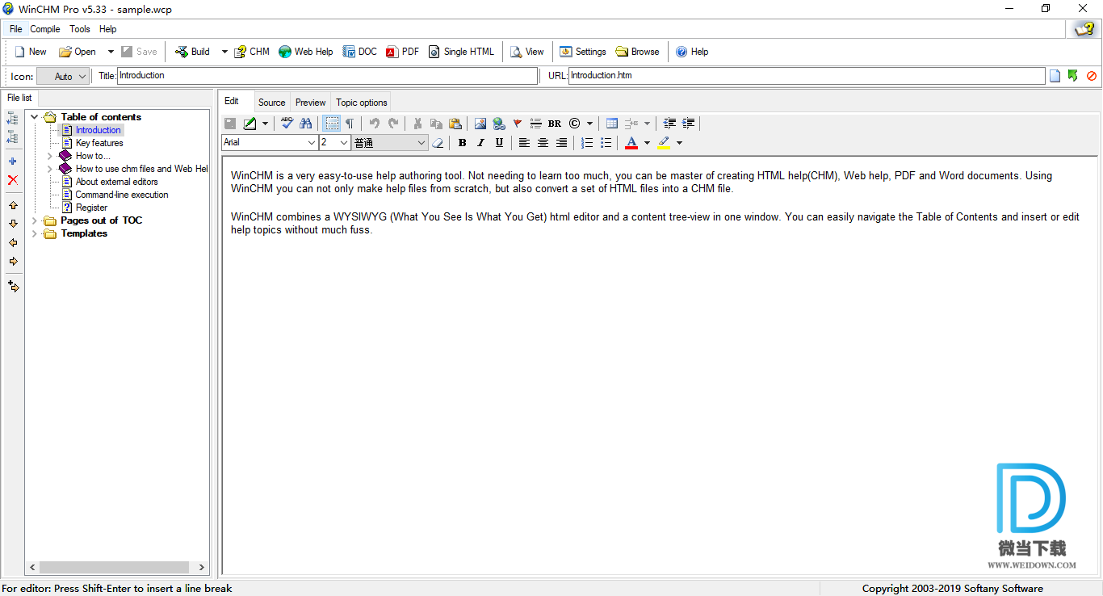The height and width of the screenshot is (596, 1103).
Task: Align text left
Action: (524, 143)
